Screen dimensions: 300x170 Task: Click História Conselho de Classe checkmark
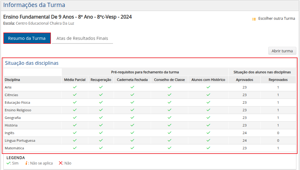tap(169, 125)
